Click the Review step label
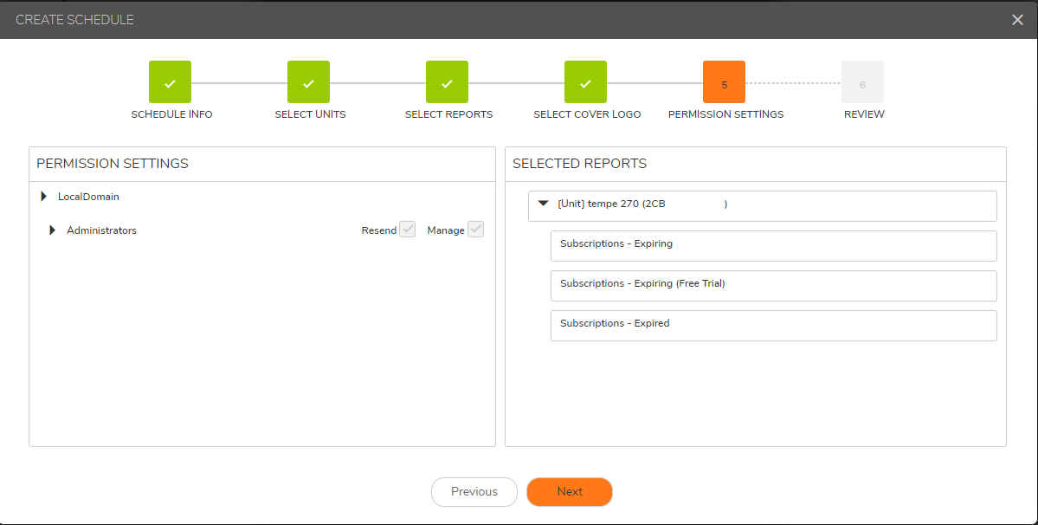The height and width of the screenshot is (525, 1038). point(864,114)
